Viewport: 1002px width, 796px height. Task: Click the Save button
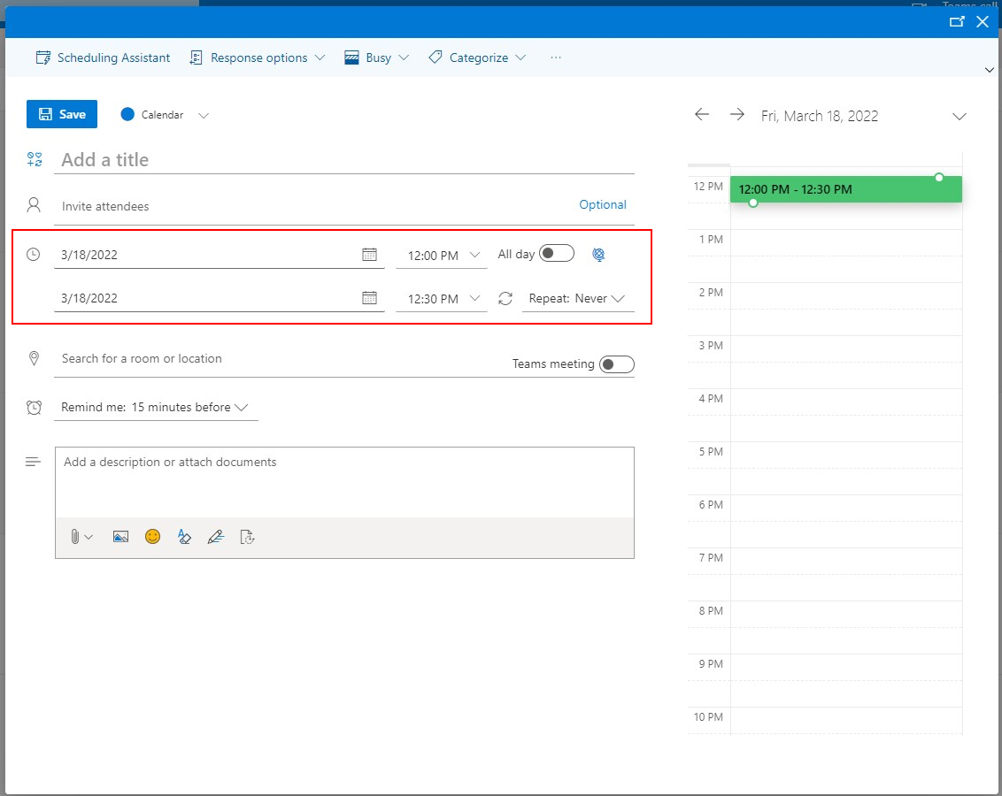[x=62, y=114]
